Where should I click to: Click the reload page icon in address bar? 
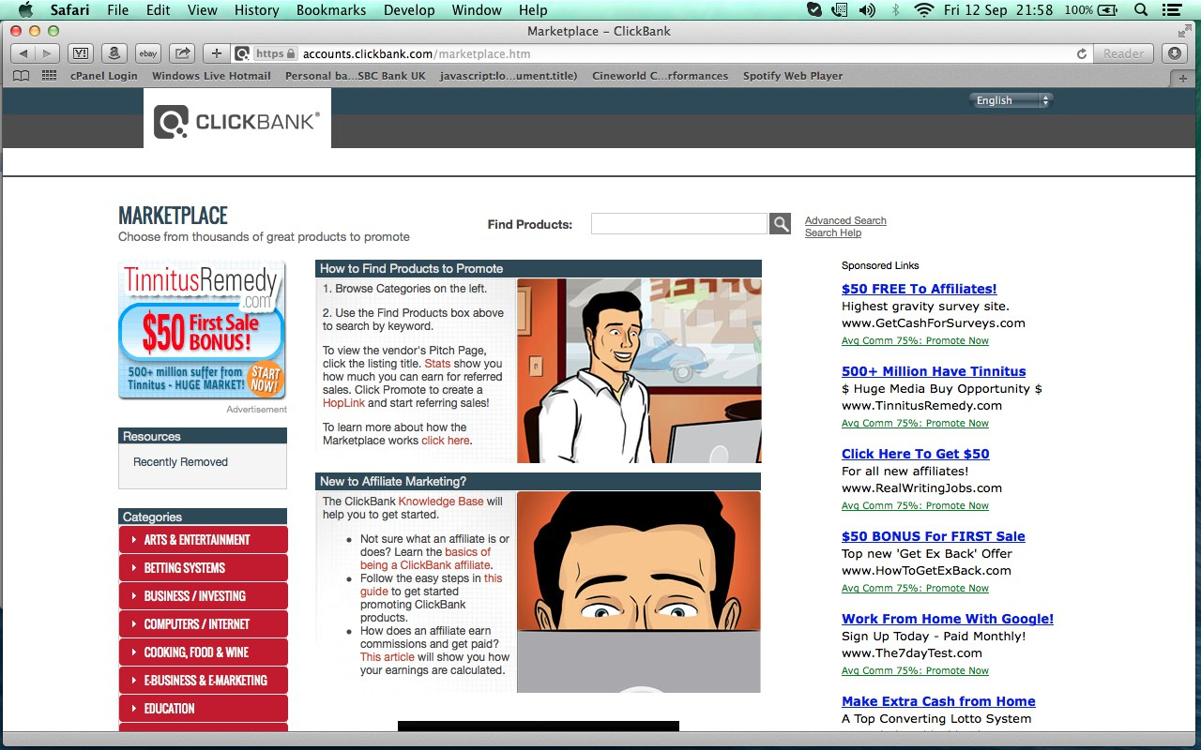(x=1082, y=53)
